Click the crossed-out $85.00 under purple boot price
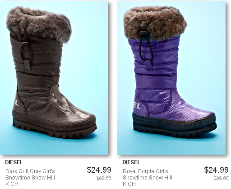Viewport: 231px width, 189px height. click(221, 178)
